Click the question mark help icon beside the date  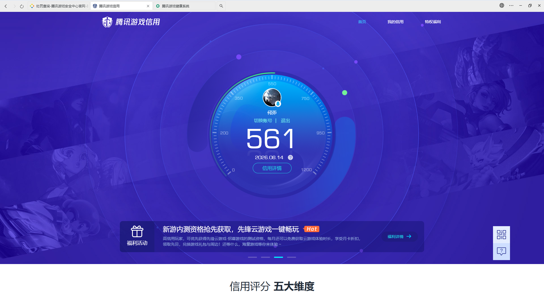290,157
